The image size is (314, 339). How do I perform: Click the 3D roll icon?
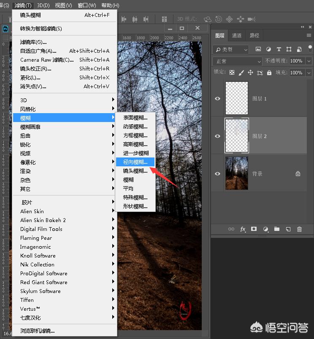tap(219, 19)
